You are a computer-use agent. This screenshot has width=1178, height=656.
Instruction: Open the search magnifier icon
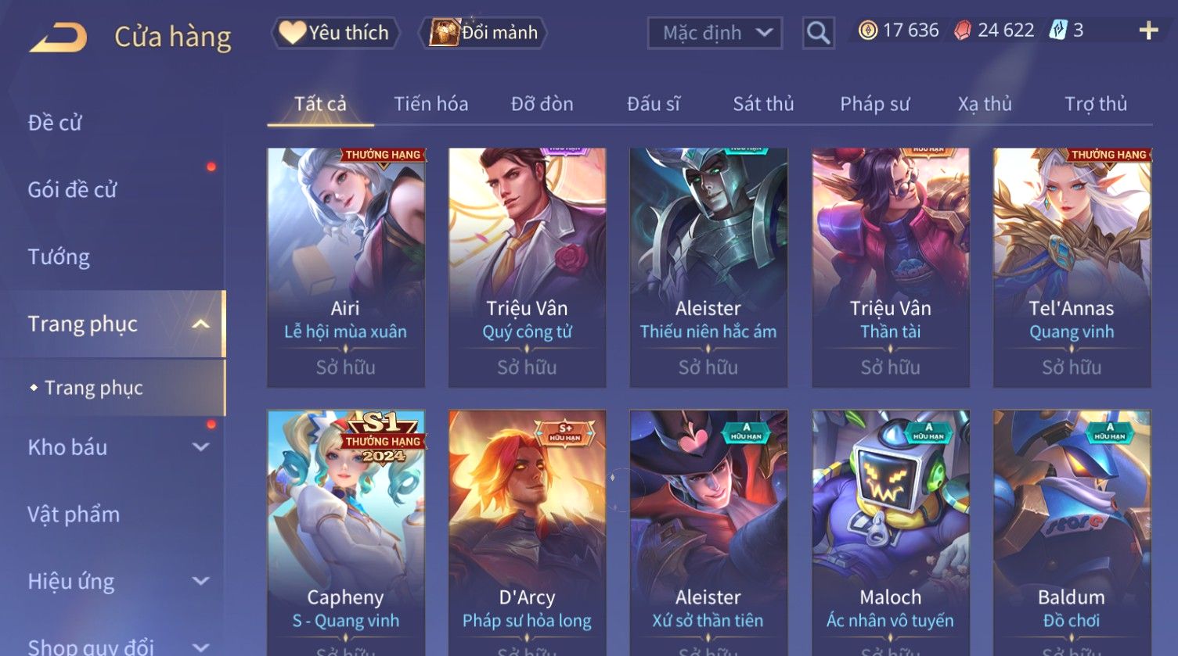pyautogui.click(x=818, y=33)
